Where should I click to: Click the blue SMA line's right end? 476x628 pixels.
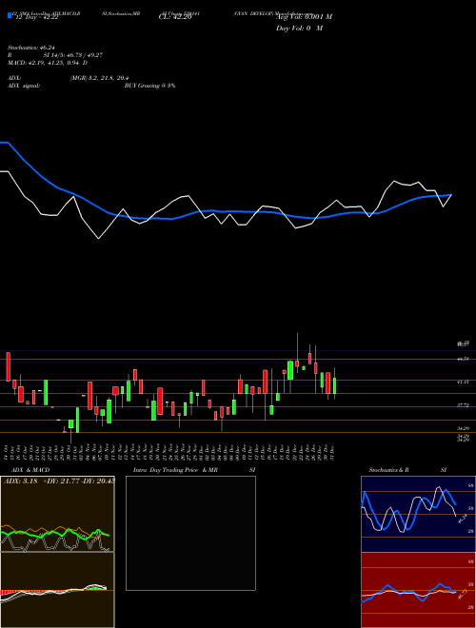[450, 195]
